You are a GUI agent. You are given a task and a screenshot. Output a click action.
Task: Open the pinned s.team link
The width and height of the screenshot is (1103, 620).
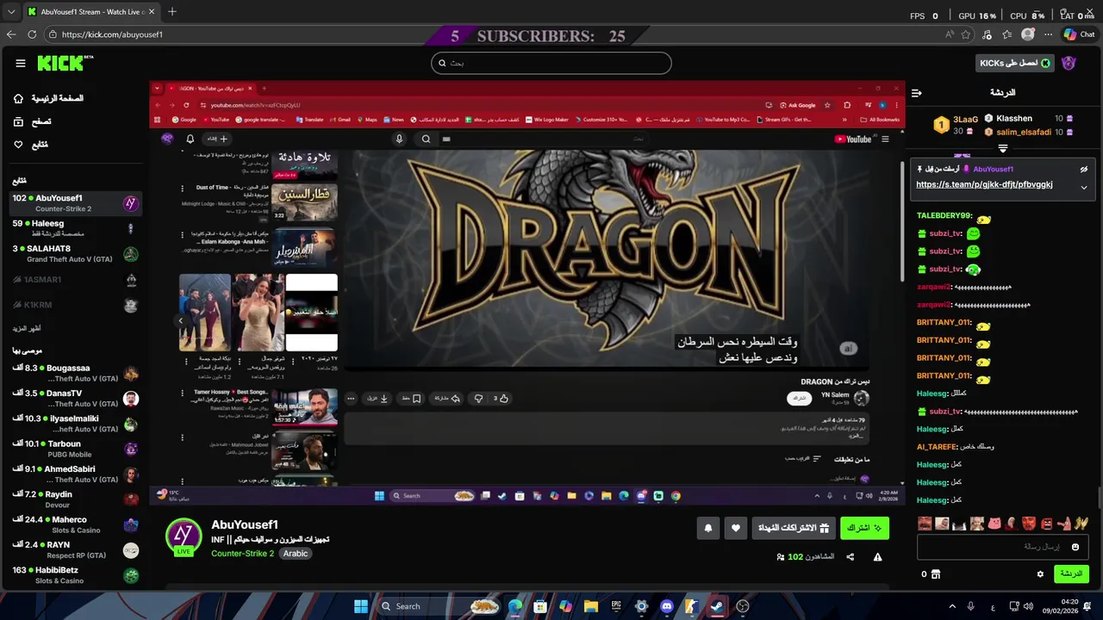[984, 184]
